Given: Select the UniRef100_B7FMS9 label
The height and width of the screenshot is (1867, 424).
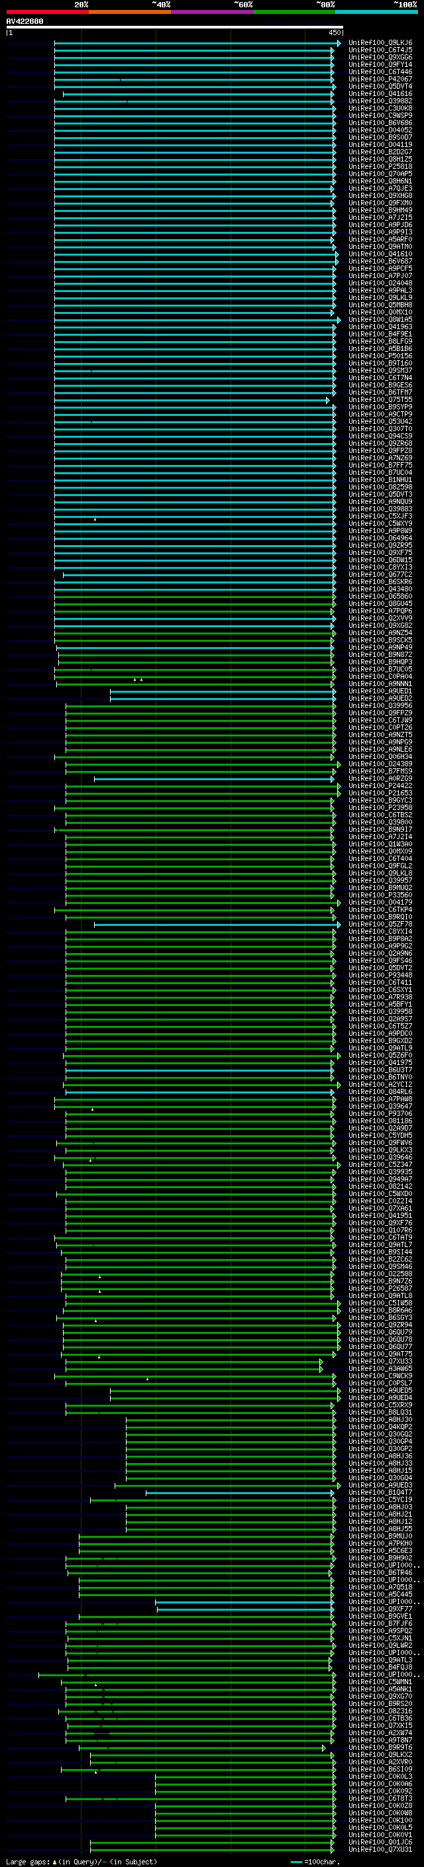Looking at the screenshot, I should pyautogui.click(x=380, y=771).
